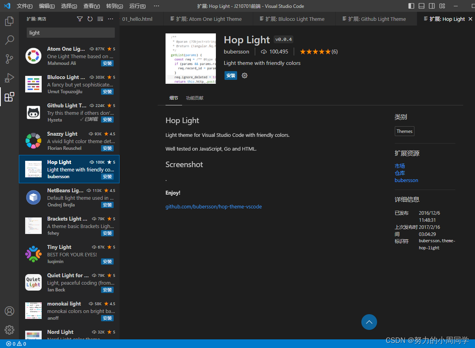The height and width of the screenshot is (348, 475).
Task: Open the Manage settings gear at bottom left
Action: pyautogui.click(x=9, y=330)
